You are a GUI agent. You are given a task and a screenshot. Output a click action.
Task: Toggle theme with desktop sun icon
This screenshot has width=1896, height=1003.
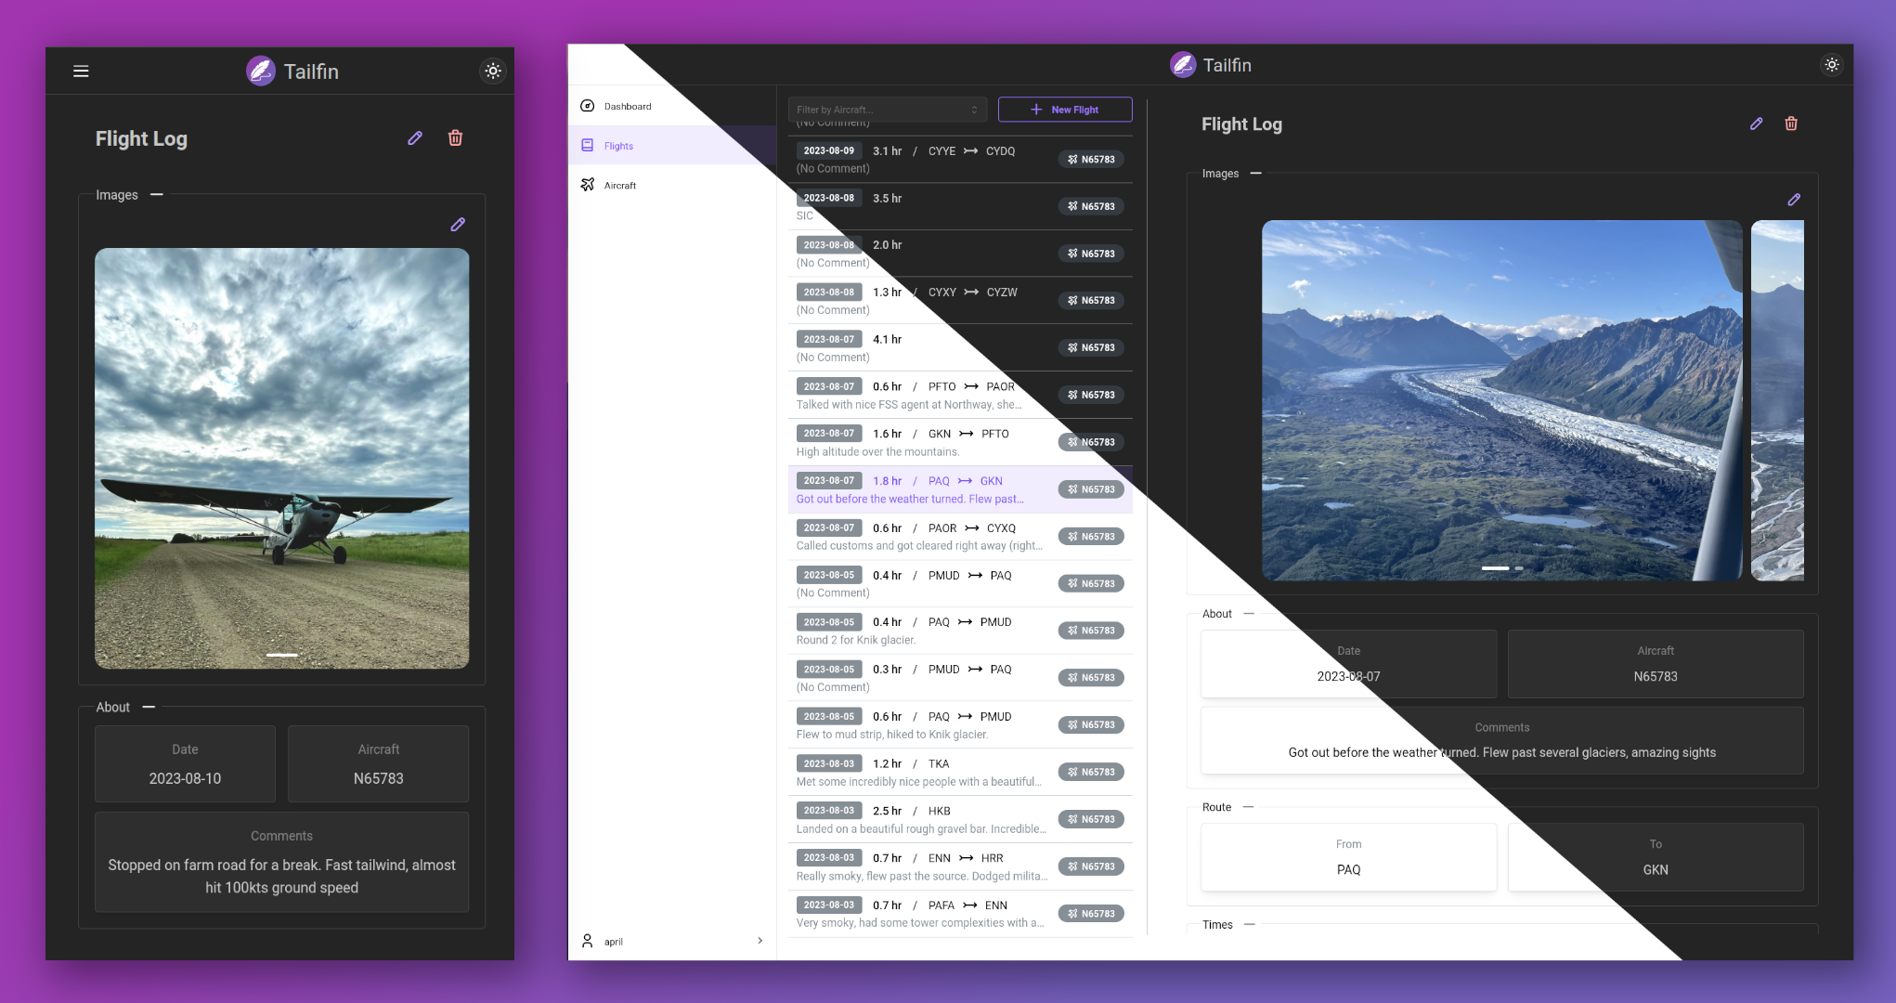[x=1831, y=65]
